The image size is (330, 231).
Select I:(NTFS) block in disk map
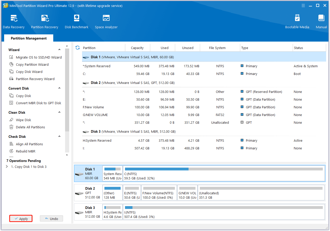224,212
